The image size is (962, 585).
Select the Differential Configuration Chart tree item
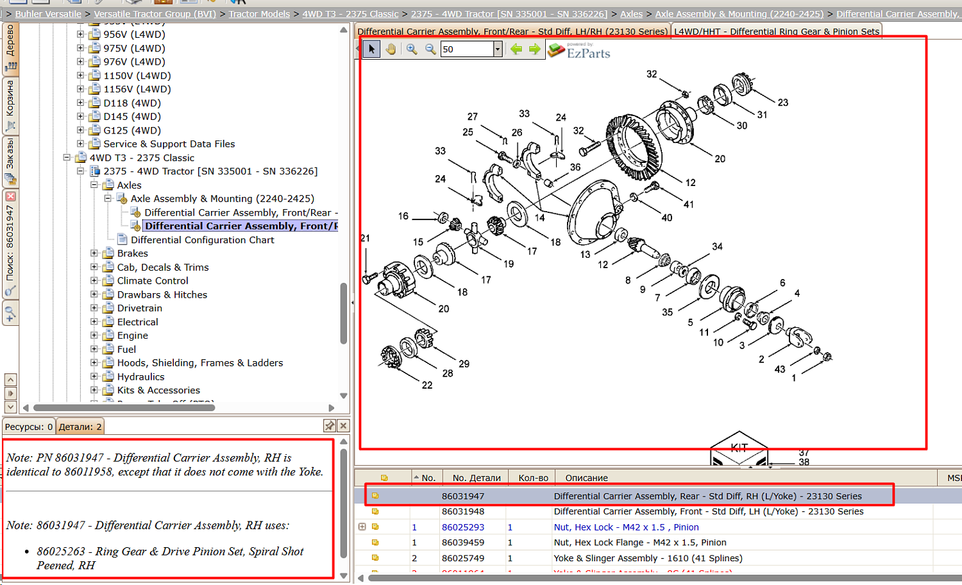pos(203,240)
